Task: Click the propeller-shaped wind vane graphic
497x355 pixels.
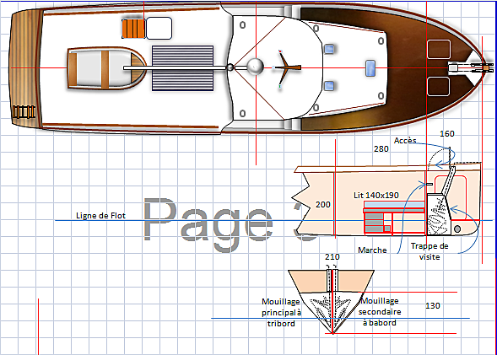Action: click(x=286, y=67)
